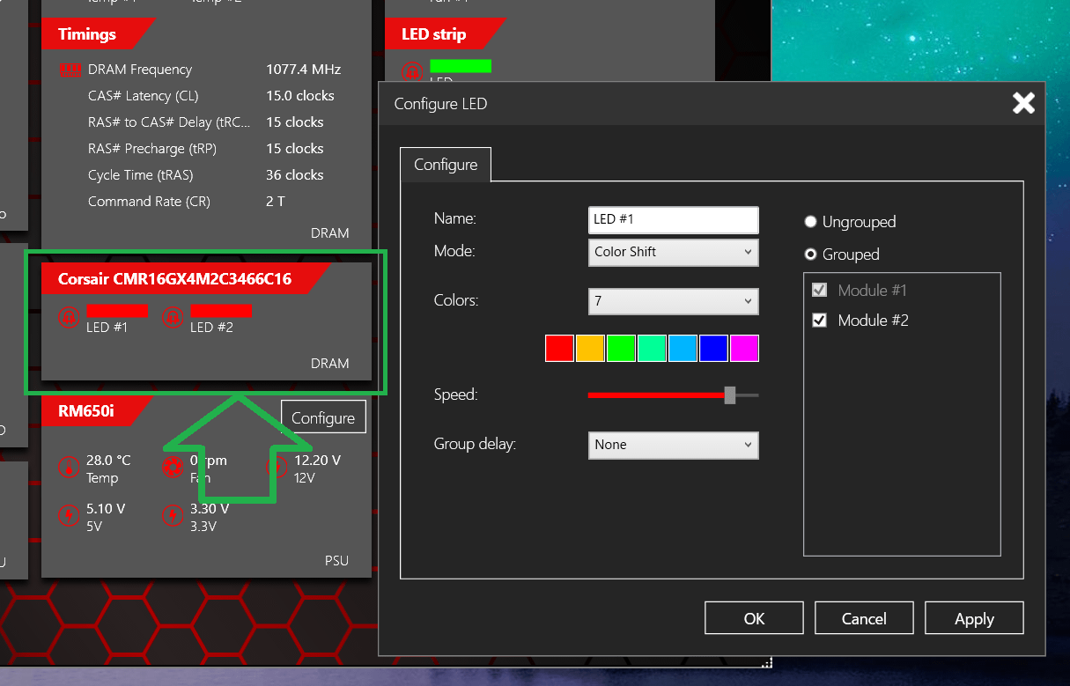Pick the light blue color swatch
This screenshot has height=686, width=1070.
pos(683,349)
